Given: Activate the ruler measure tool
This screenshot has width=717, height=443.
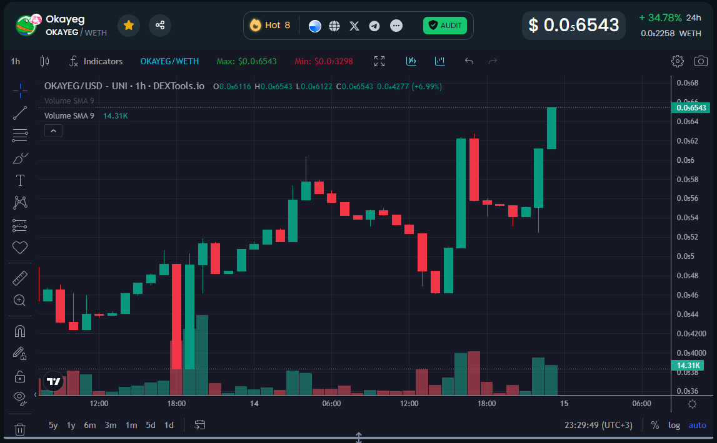Looking at the screenshot, I should tap(20, 278).
